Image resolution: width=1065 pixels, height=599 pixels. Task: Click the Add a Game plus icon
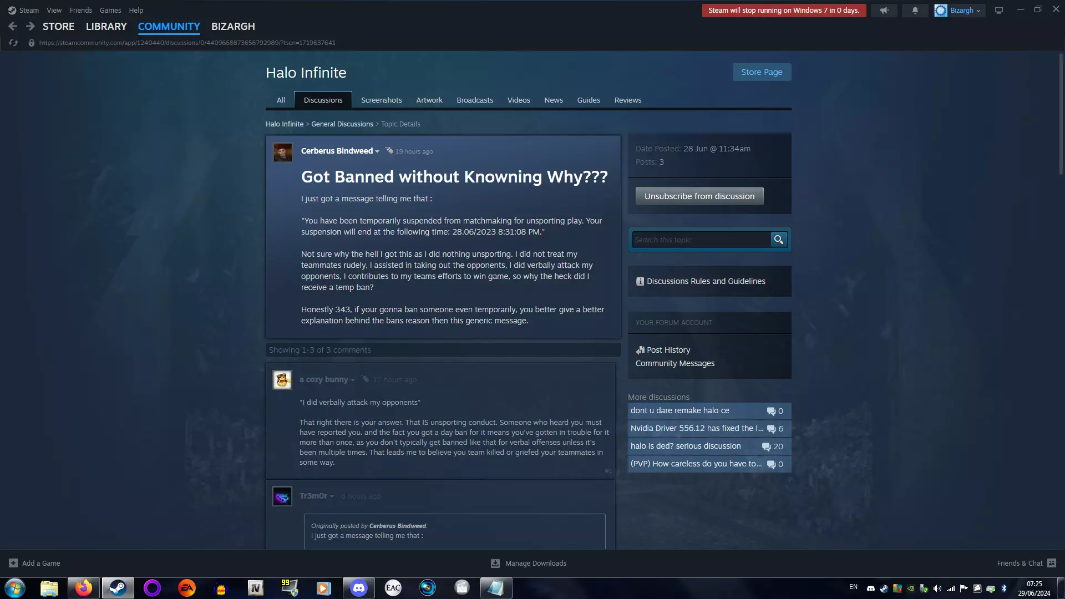click(x=13, y=563)
